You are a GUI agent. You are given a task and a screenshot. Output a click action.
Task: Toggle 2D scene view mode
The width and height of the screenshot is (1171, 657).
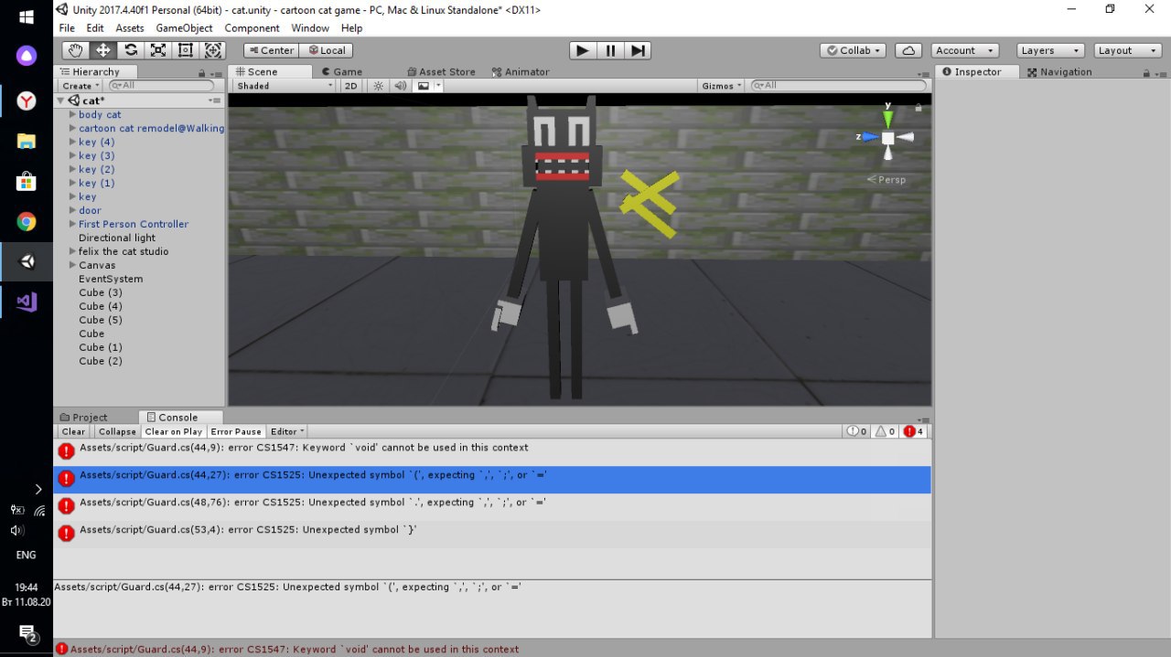coord(350,86)
